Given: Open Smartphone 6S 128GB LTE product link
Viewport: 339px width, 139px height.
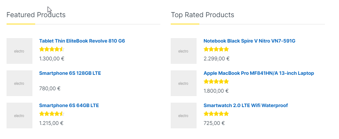Looking at the screenshot, I should coord(70,73).
